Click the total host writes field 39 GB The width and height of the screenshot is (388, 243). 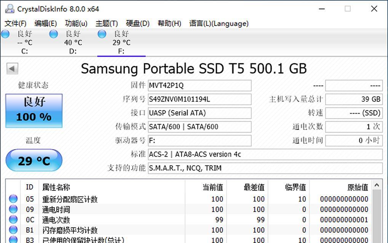354,99
